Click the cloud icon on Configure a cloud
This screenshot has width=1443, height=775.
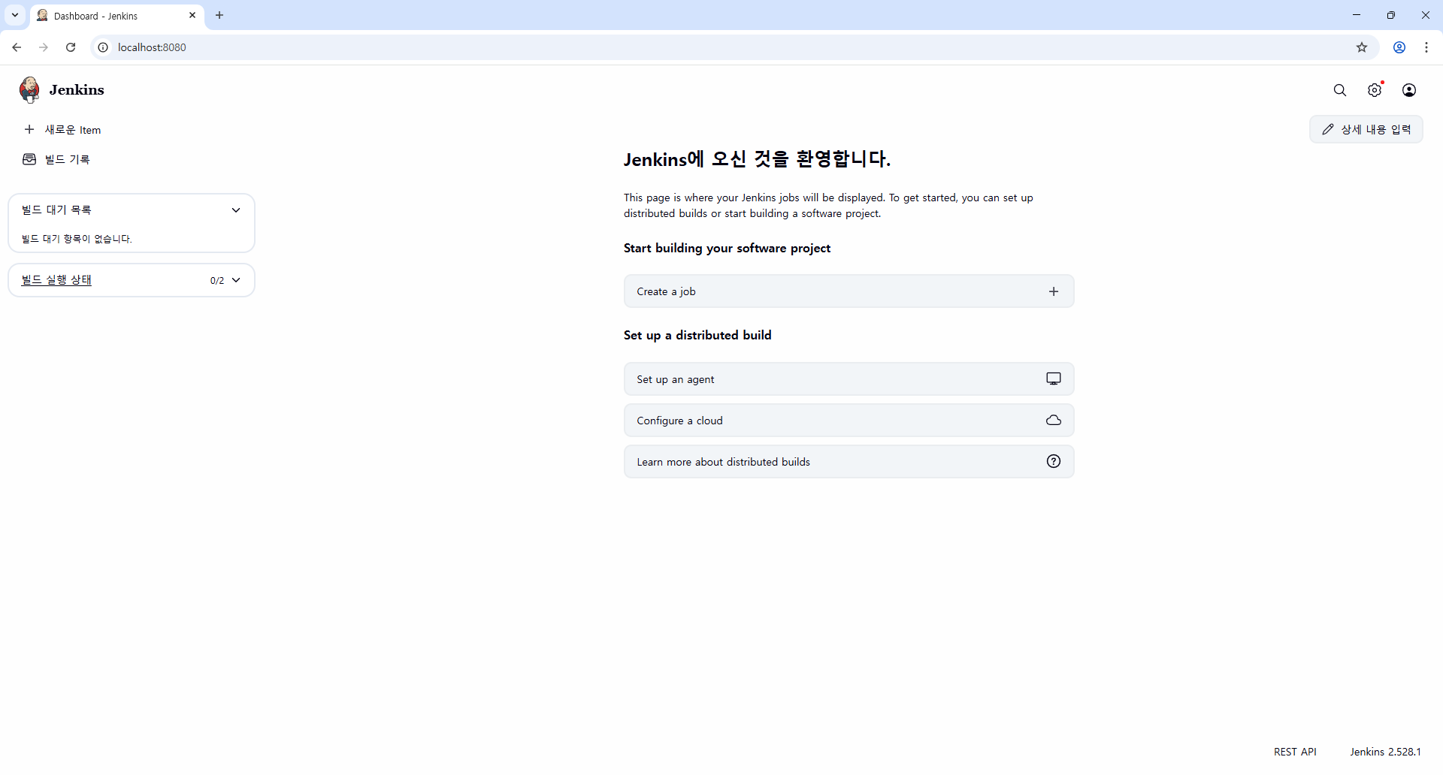click(x=1054, y=421)
